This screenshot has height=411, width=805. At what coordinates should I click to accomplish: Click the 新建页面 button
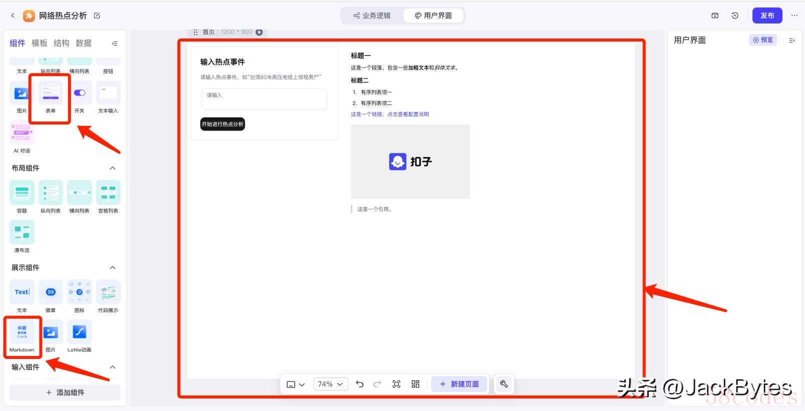point(459,384)
